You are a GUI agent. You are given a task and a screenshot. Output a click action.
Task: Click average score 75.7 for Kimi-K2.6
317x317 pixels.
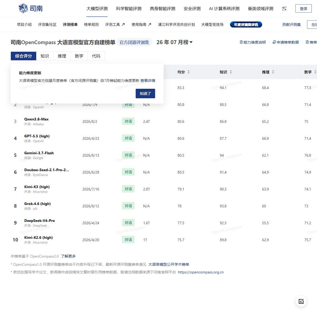pos(181,240)
